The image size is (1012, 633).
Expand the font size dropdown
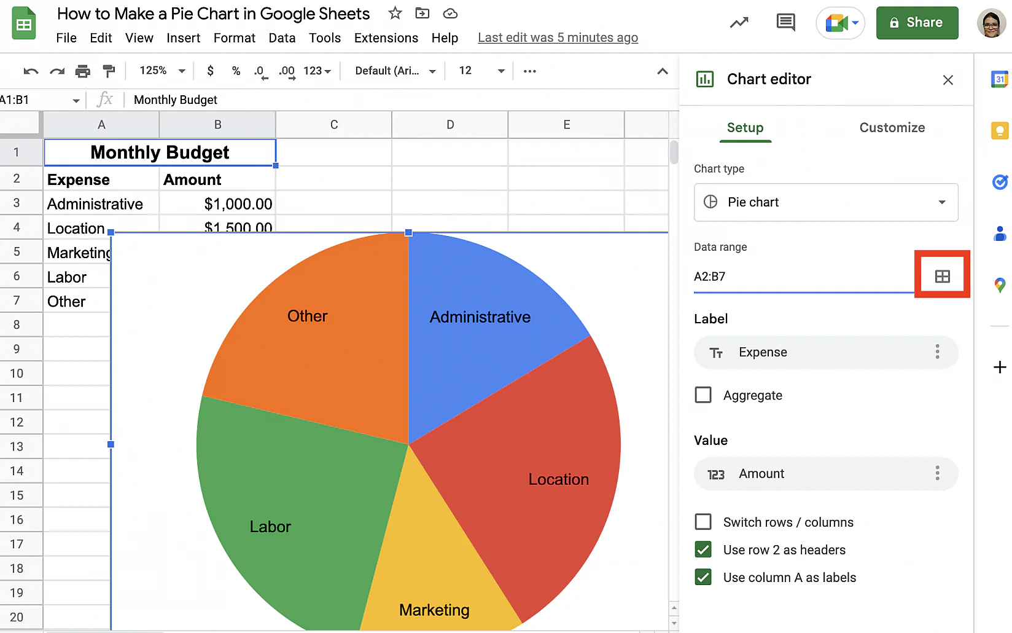[x=502, y=71]
